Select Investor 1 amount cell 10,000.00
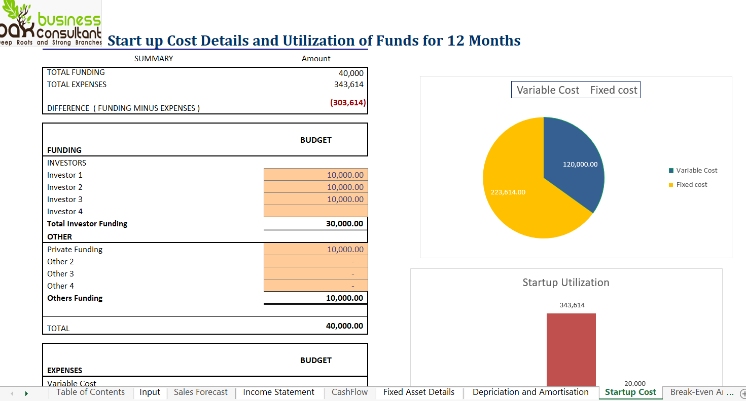This screenshot has width=746, height=401. (316, 175)
